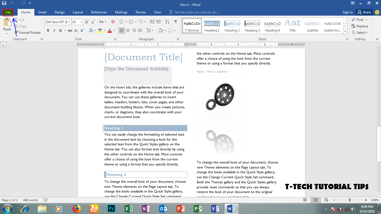The height and width of the screenshot is (214, 381).
Task: Open Excel from the taskbar
Action: (x=128, y=208)
